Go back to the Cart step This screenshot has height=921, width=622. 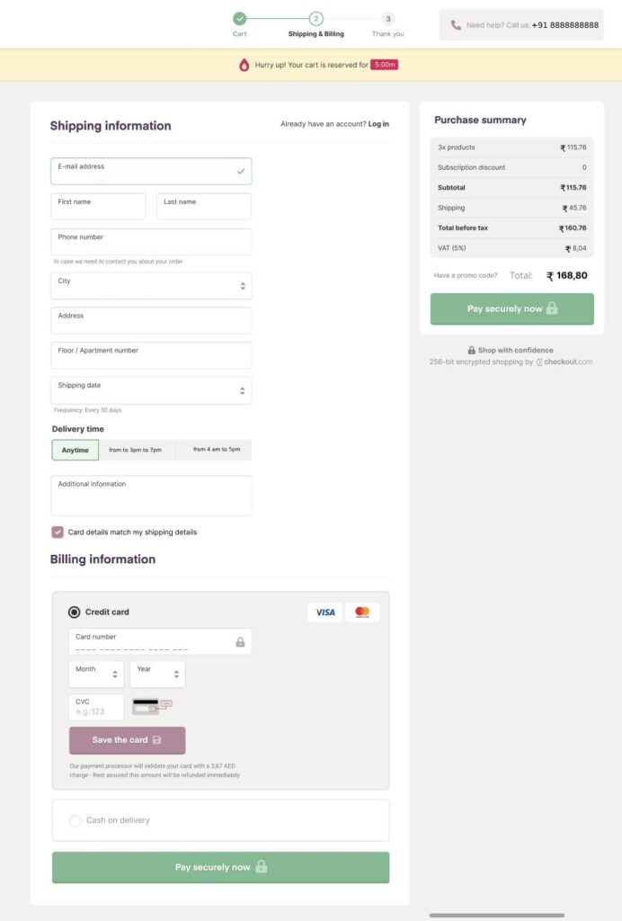[x=239, y=19]
